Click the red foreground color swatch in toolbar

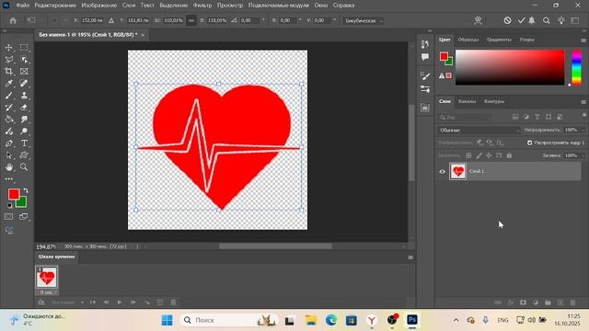point(13,193)
